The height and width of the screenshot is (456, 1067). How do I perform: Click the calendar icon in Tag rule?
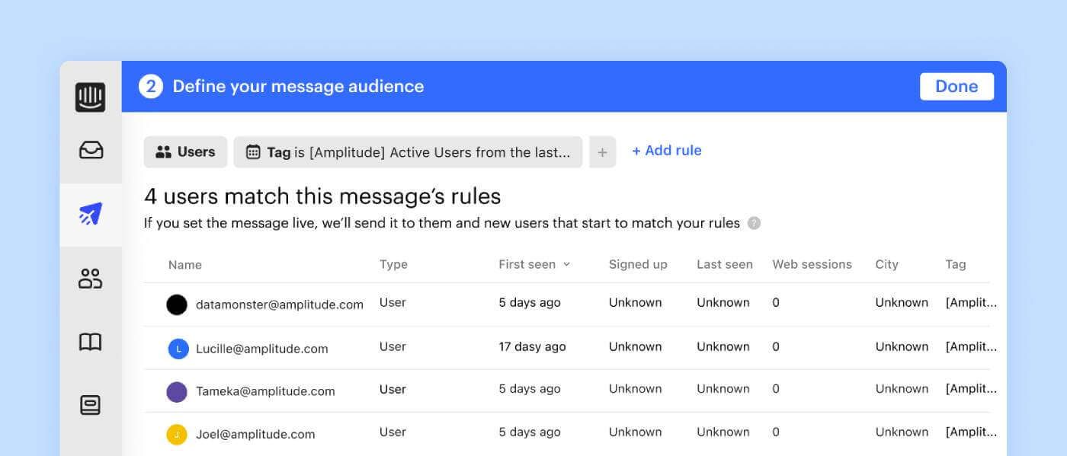[x=253, y=152]
